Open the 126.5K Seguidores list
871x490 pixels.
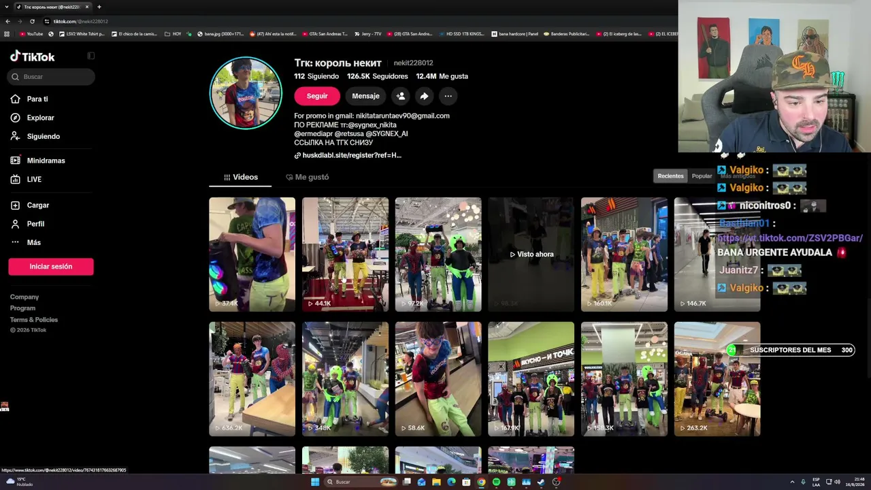(x=378, y=76)
